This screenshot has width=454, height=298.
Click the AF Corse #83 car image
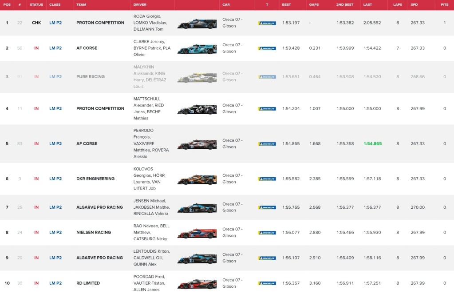[197, 144]
